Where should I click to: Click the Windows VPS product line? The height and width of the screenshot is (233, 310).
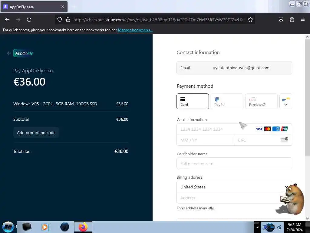pos(71,104)
